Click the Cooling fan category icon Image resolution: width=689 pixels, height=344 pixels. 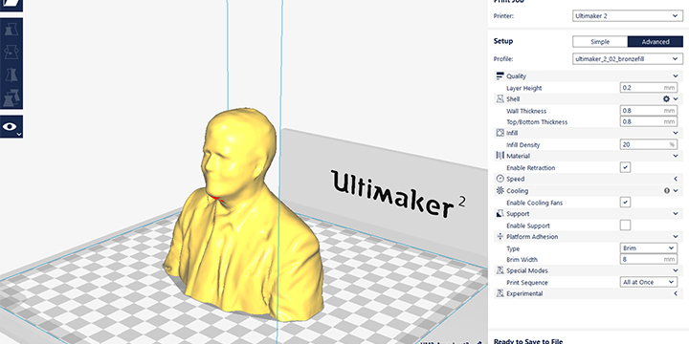(500, 191)
